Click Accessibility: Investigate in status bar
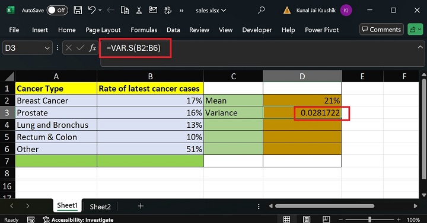The image size is (427, 223). pyautogui.click(x=78, y=219)
